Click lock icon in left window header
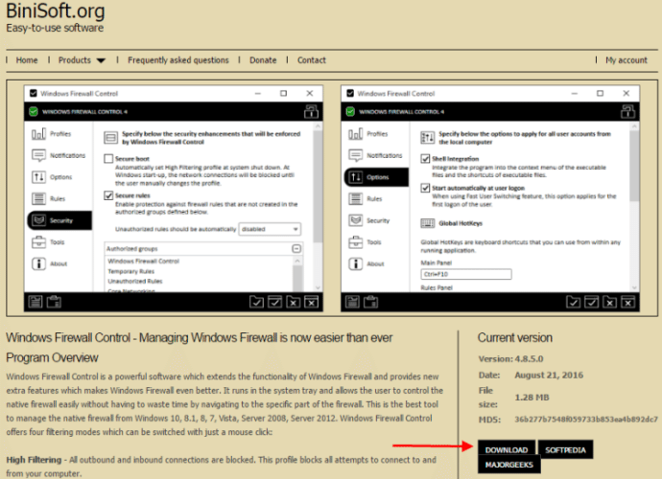The width and height of the screenshot is (662, 479). (x=311, y=112)
